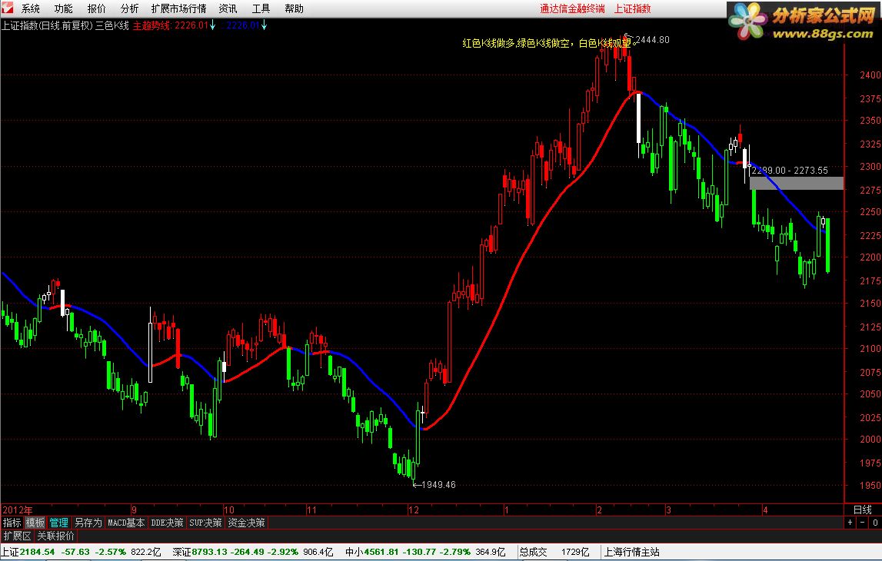This screenshot has width=882, height=561.
Task: Select the MACD基本 template tab
Action: pos(126,523)
